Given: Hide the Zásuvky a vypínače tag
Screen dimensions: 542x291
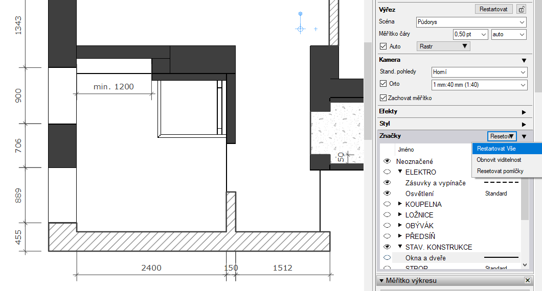Looking at the screenshot, I should [387, 183].
